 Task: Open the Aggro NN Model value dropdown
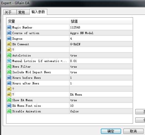101,33
